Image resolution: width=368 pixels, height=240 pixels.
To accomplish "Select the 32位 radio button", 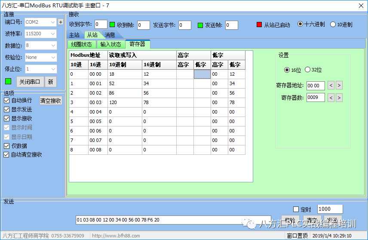I will click(307, 70).
